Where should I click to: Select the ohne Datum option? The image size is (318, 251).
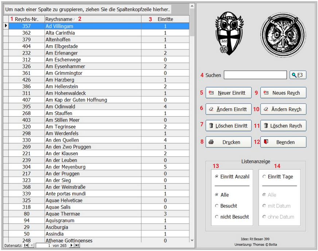[x=264, y=217]
